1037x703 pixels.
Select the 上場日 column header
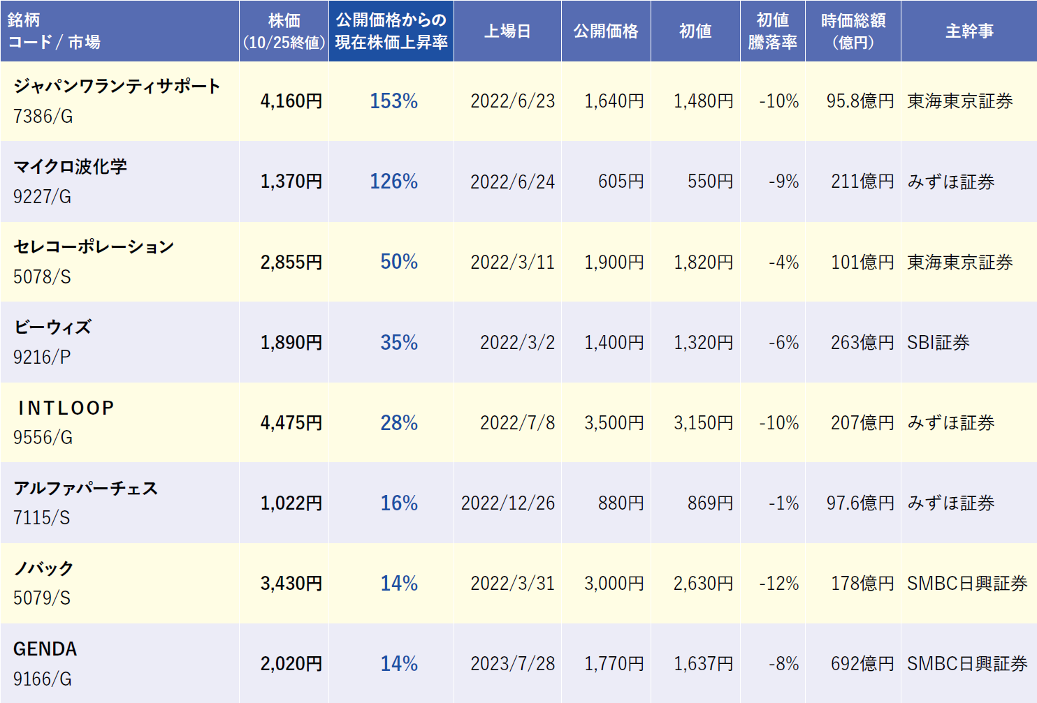click(x=507, y=31)
